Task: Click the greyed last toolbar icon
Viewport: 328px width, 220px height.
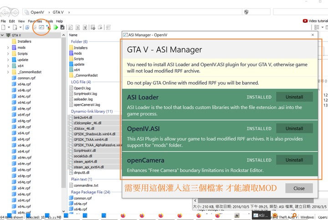Action: pyautogui.click(x=108, y=27)
